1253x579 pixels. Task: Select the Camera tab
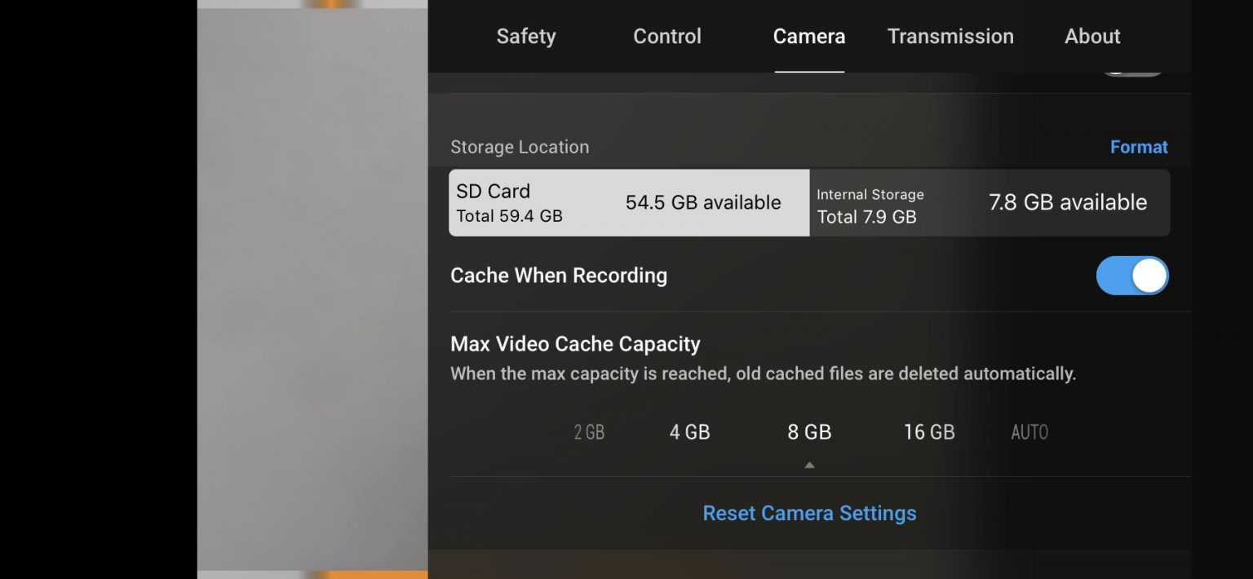click(x=808, y=36)
